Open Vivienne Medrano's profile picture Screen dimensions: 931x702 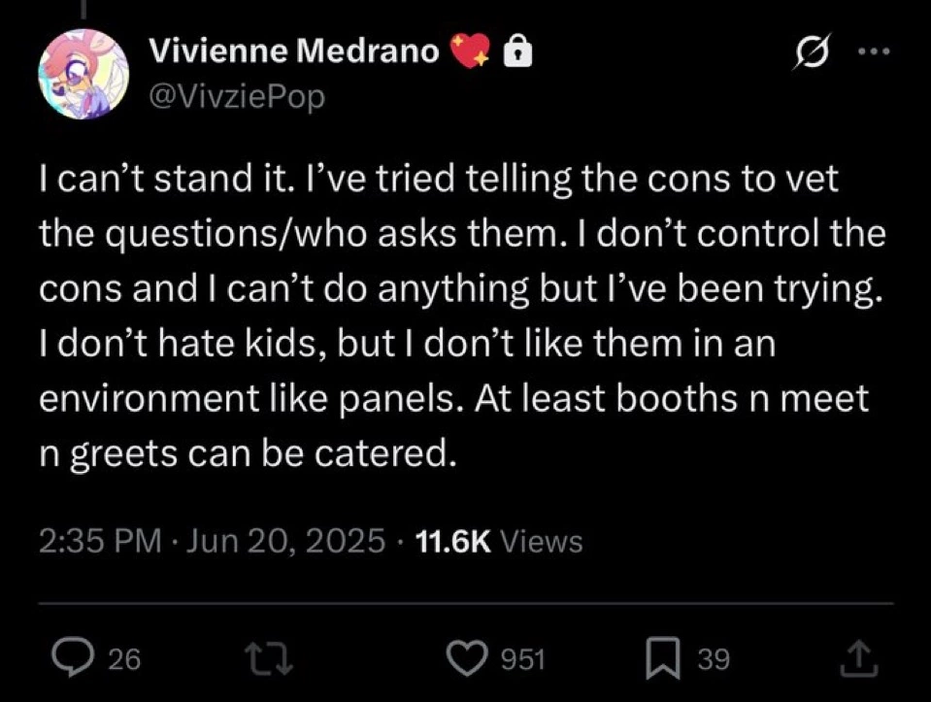[x=83, y=74]
